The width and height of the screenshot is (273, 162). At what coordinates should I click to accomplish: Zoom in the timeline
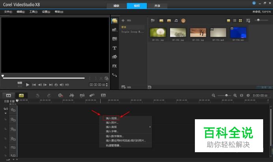pos(235,95)
